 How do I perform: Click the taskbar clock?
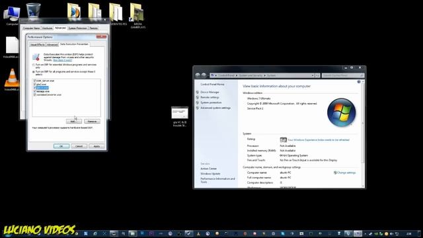[409, 233]
